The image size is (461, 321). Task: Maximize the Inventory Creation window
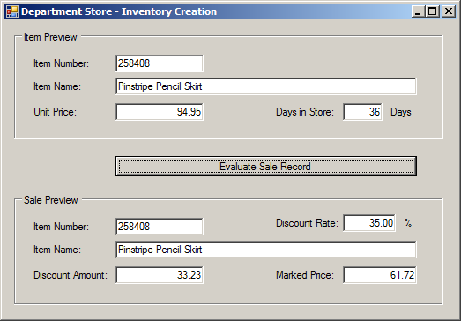433,11
